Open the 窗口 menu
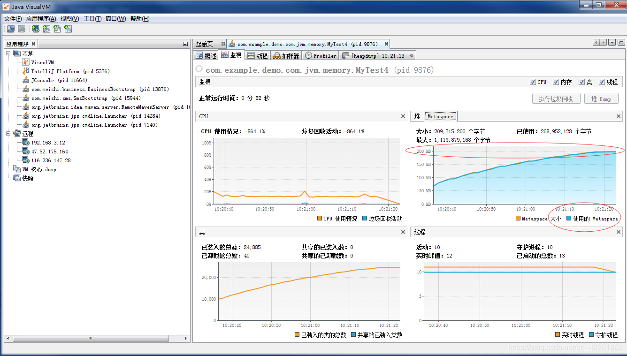This screenshot has width=627, height=356. click(115, 19)
